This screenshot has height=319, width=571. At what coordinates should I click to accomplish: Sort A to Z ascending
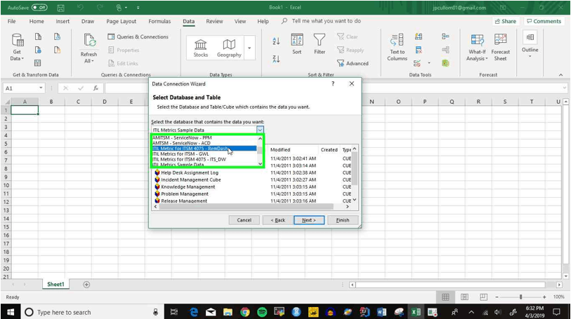click(276, 41)
